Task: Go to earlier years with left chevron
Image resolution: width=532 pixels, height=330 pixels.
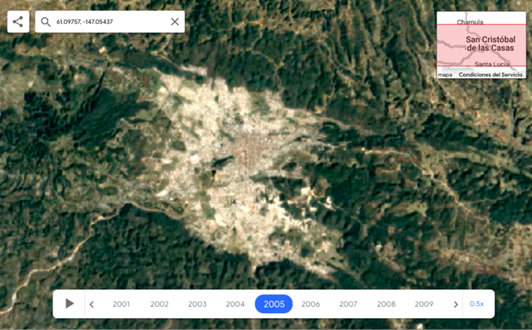Action: 91,304
